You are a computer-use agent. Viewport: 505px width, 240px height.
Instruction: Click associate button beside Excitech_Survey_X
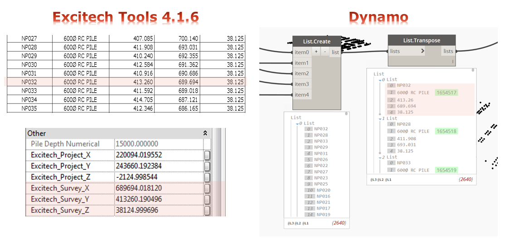pos(208,188)
